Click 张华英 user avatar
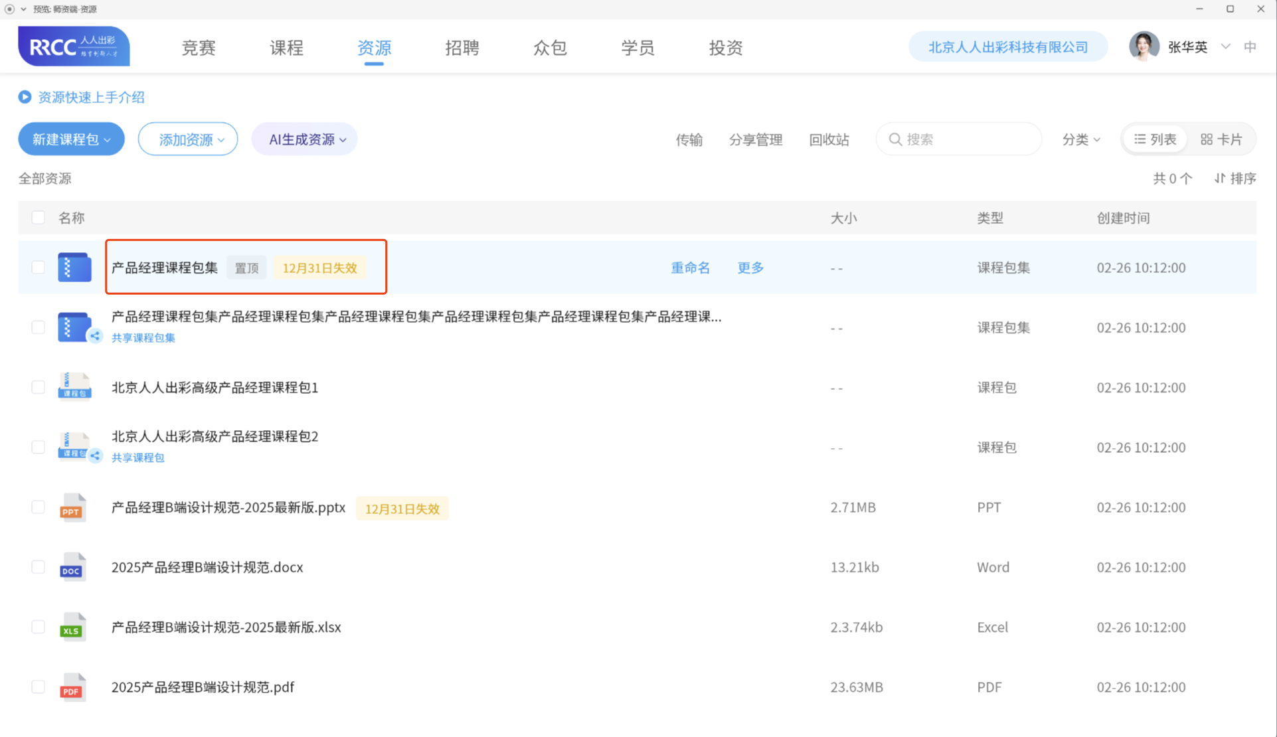 pos(1144,46)
